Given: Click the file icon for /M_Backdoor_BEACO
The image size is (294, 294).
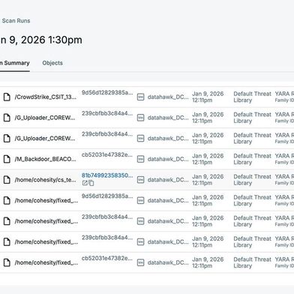Looking at the screenshot, I should (x=7, y=159).
